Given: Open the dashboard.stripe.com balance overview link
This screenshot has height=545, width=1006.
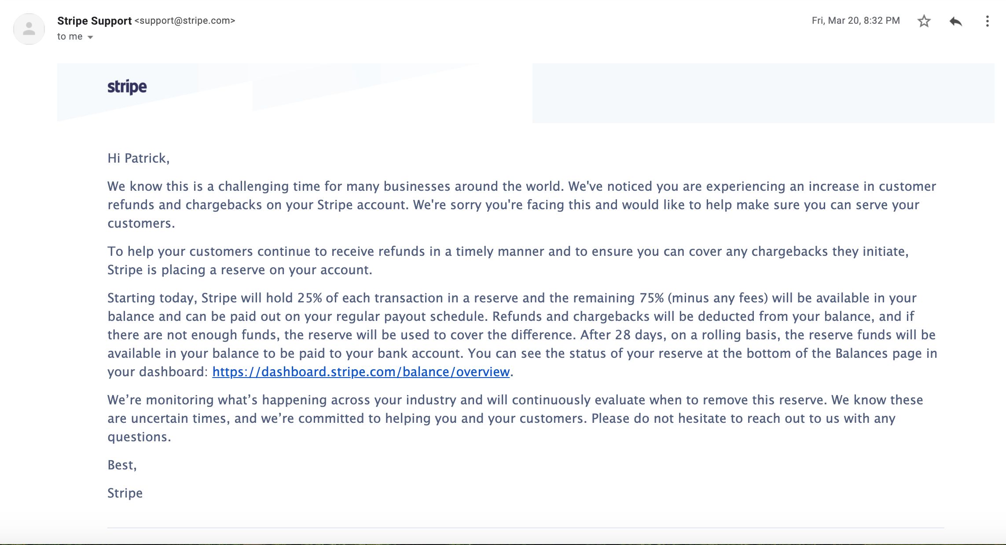Looking at the screenshot, I should 361,372.
